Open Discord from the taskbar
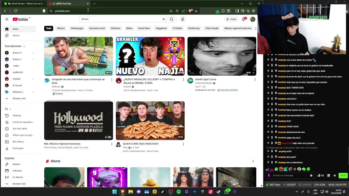The height and width of the screenshot is (196, 349). tap(139, 192)
